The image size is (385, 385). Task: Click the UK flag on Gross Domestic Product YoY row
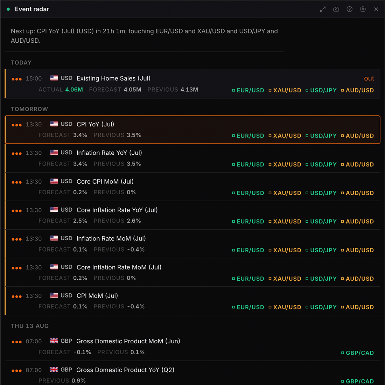54,370
